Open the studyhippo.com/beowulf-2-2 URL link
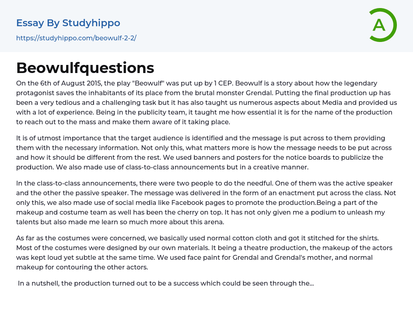Image resolution: width=413 pixels, height=311 pixels. point(76,38)
